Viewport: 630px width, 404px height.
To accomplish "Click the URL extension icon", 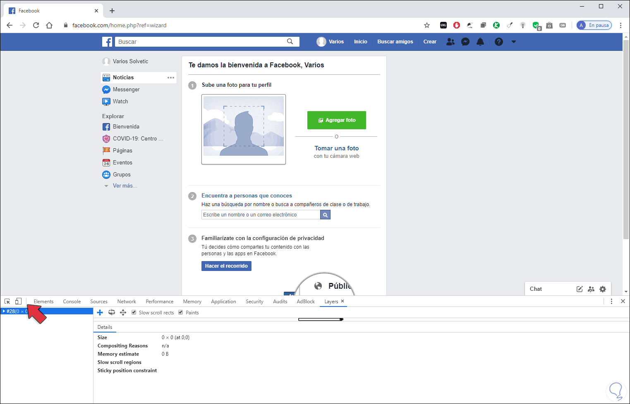I will click(x=443, y=25).
